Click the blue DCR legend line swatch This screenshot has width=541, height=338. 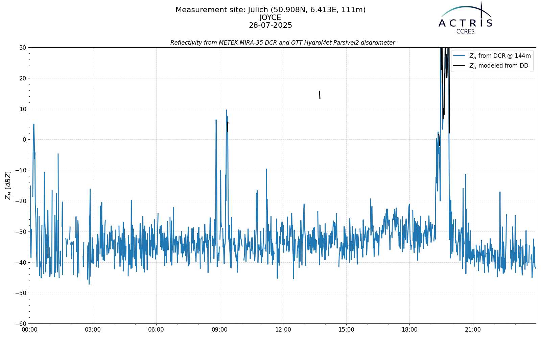click(x=460, y=56)
